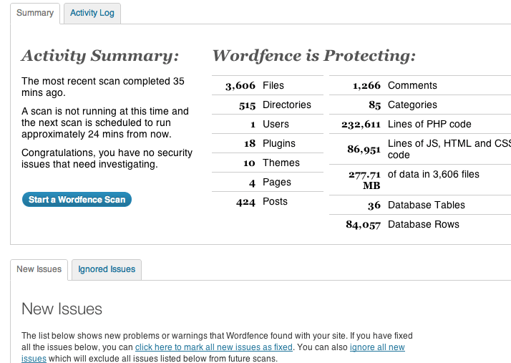Click the Activity Summary heading
This screenshot has width=511, height=363.
[x=100, y=55]
